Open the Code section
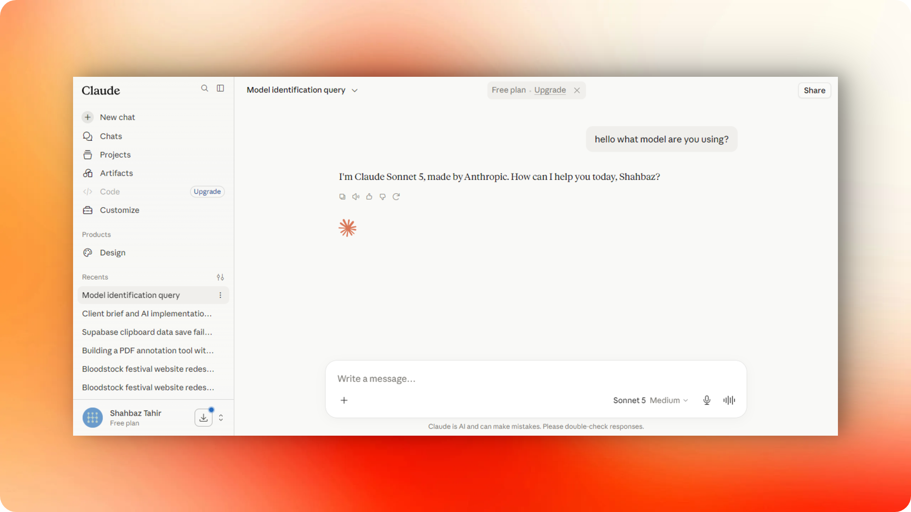This screenshot has height=512, width=911. [110, 192]
